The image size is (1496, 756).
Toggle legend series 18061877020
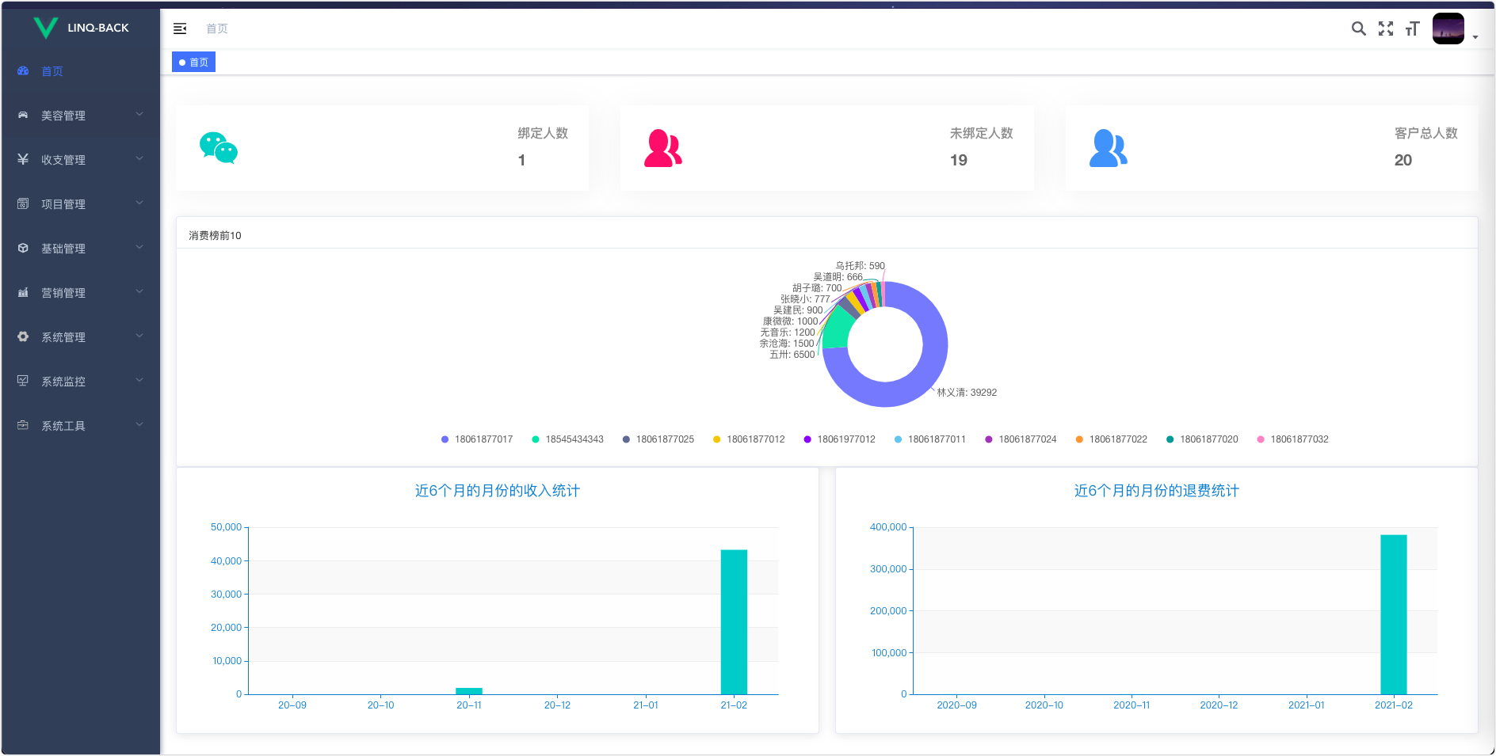(x=1202, y=439)
